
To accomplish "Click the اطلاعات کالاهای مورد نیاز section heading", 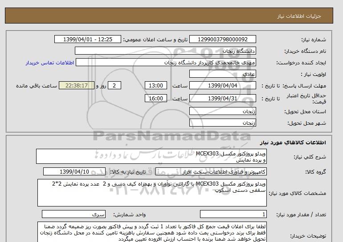I will tap(293, 143).
